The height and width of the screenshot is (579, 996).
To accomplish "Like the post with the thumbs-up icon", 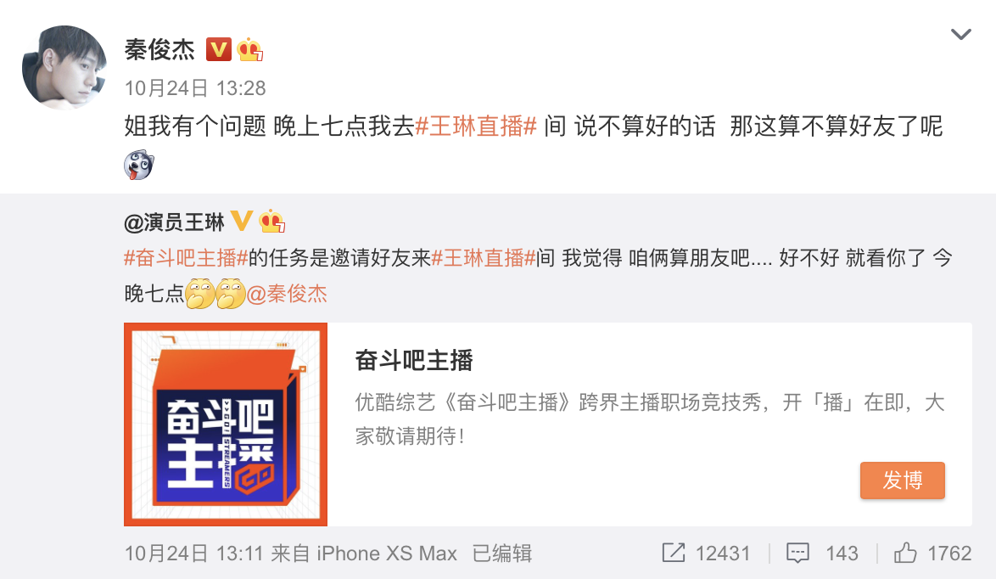I will pyautogui.click(x=905, y=553).
